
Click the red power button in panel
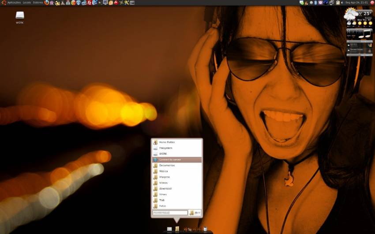click(372, 3)
